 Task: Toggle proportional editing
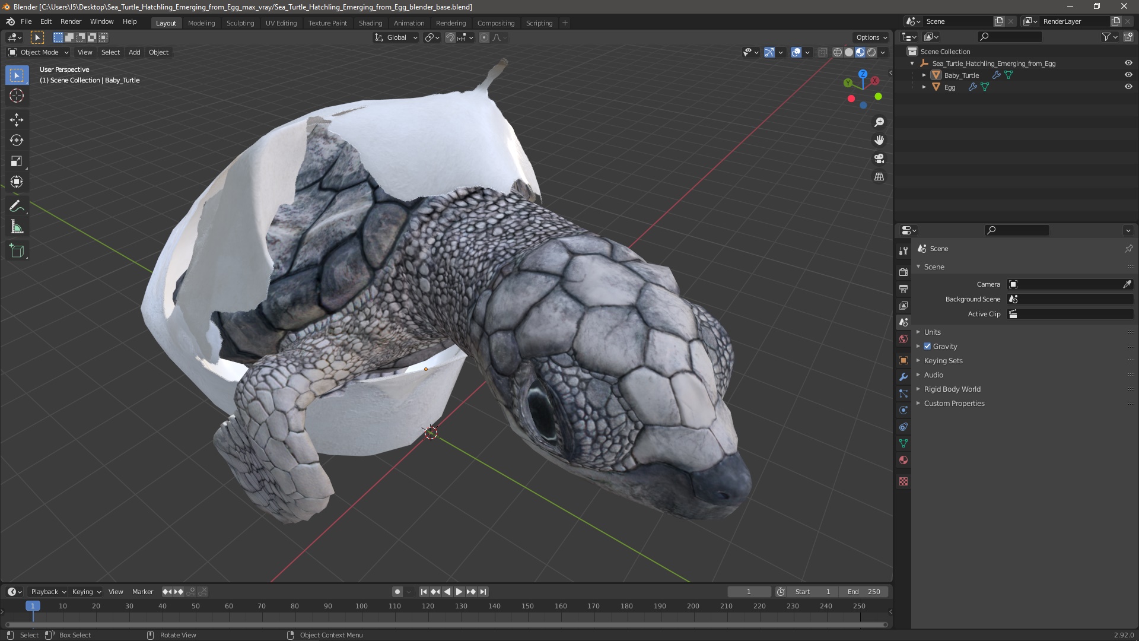click(x=484, y=37)
